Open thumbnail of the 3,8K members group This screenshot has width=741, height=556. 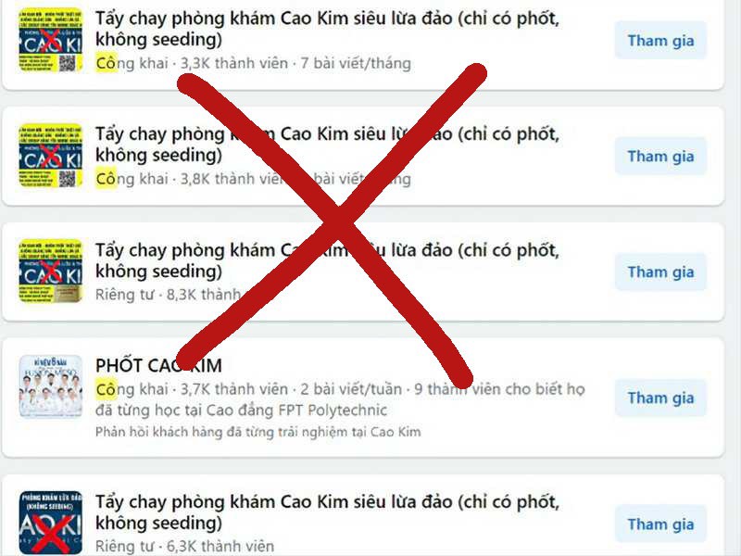click(x=51, y=156)
